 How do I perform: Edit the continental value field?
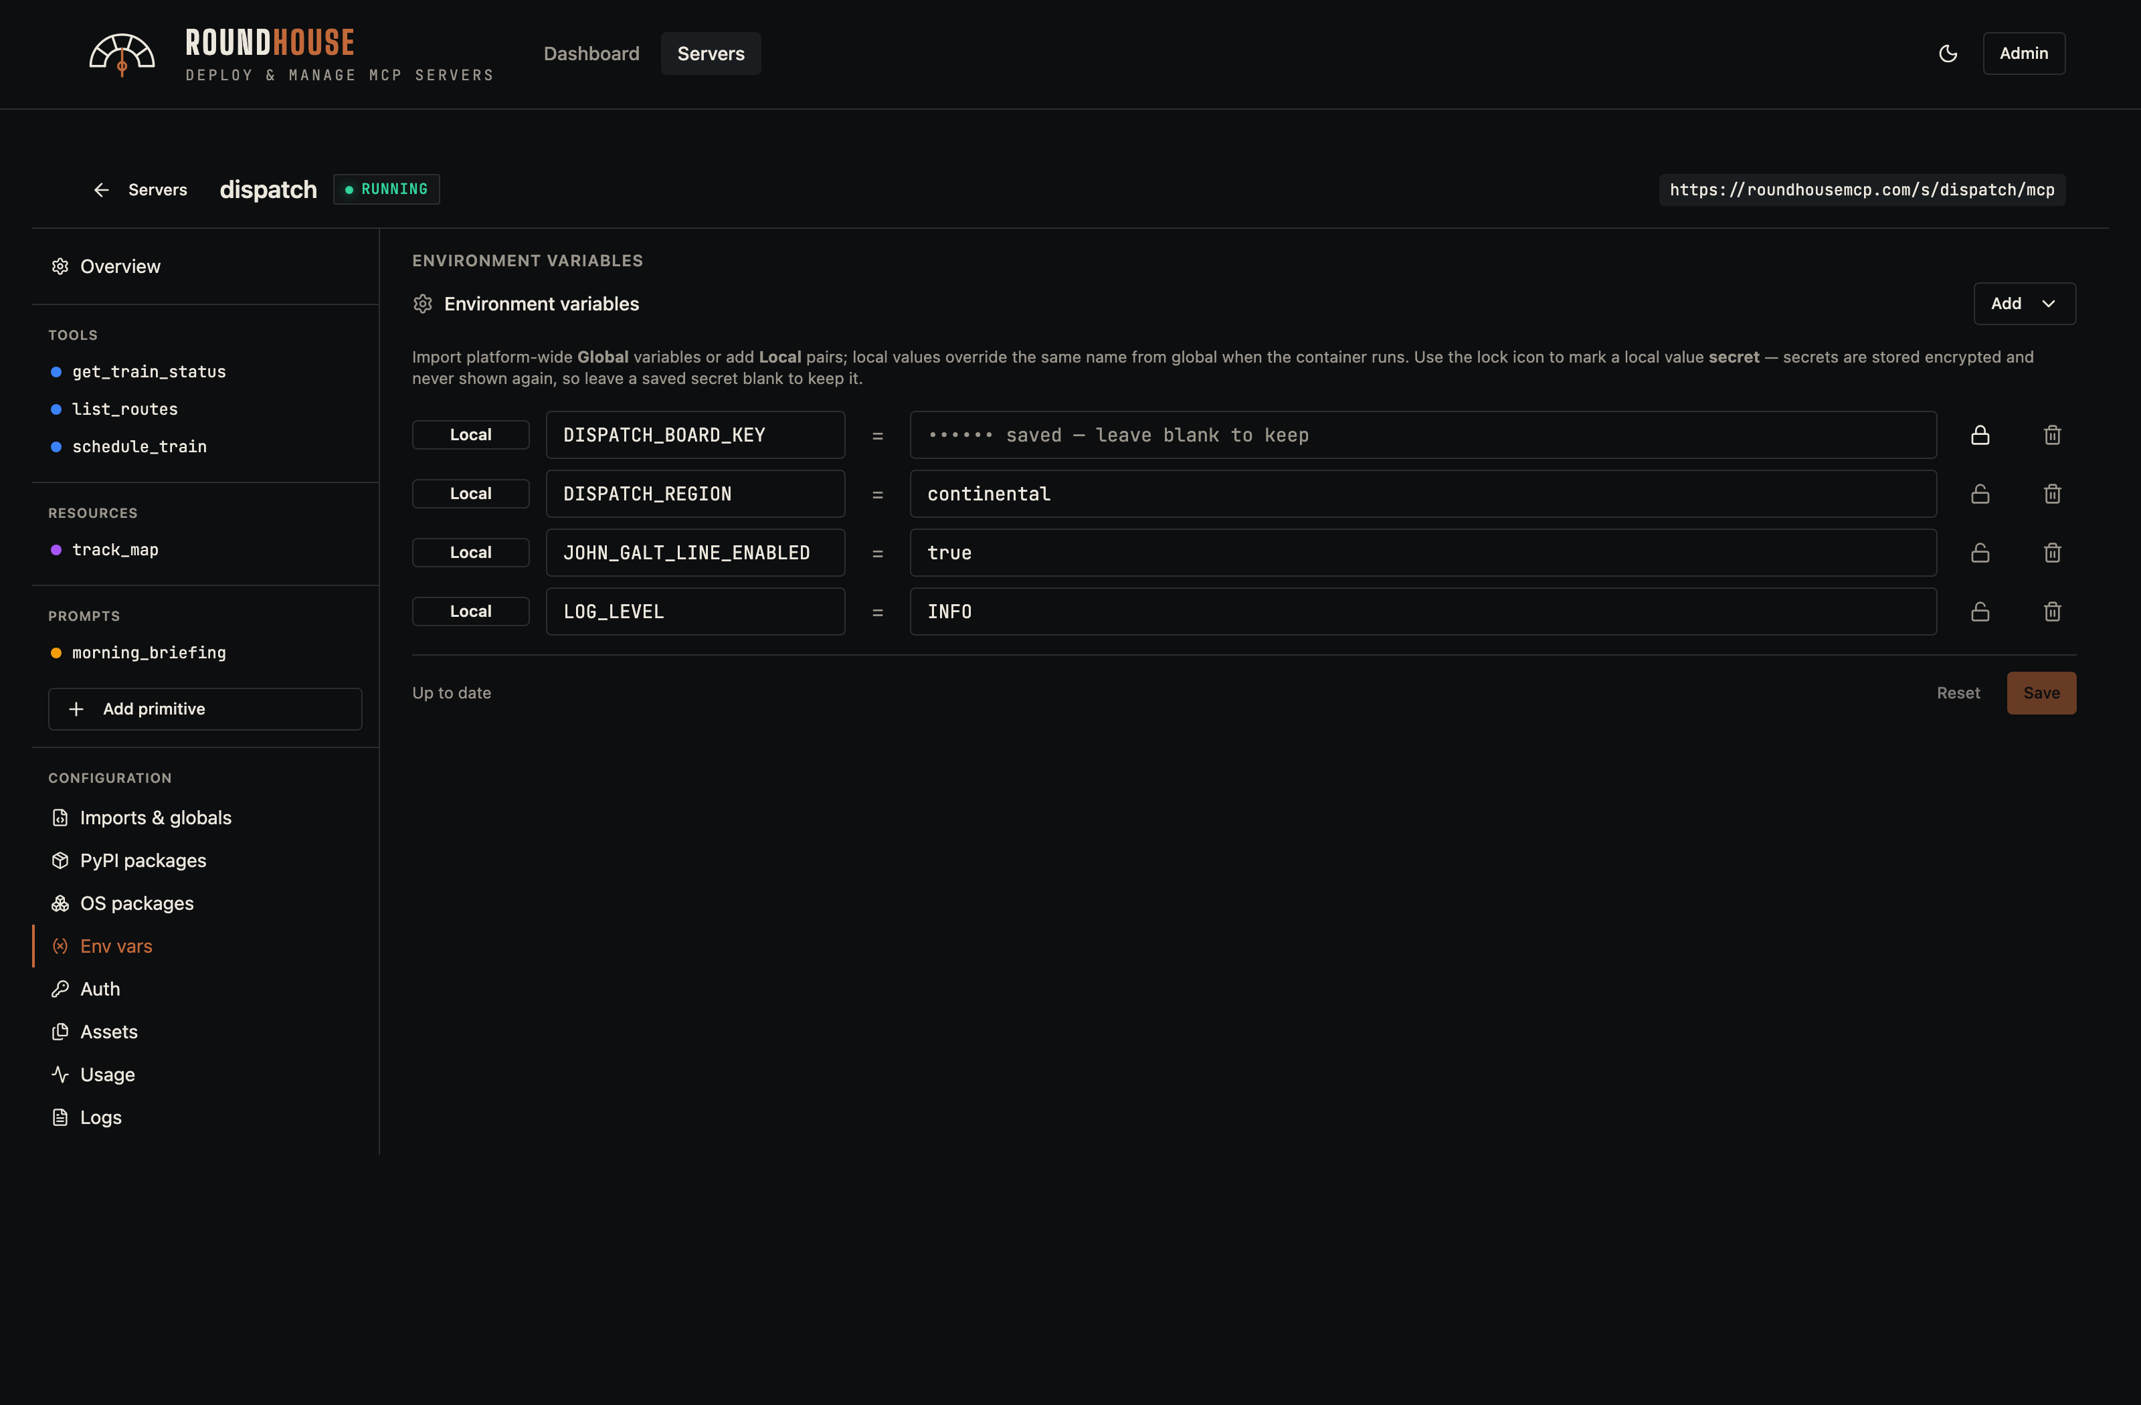point(1423,494)
